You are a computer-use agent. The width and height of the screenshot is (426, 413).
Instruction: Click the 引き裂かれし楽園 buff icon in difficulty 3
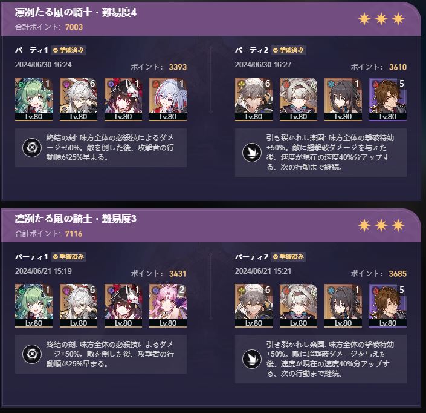click(252, 359)
